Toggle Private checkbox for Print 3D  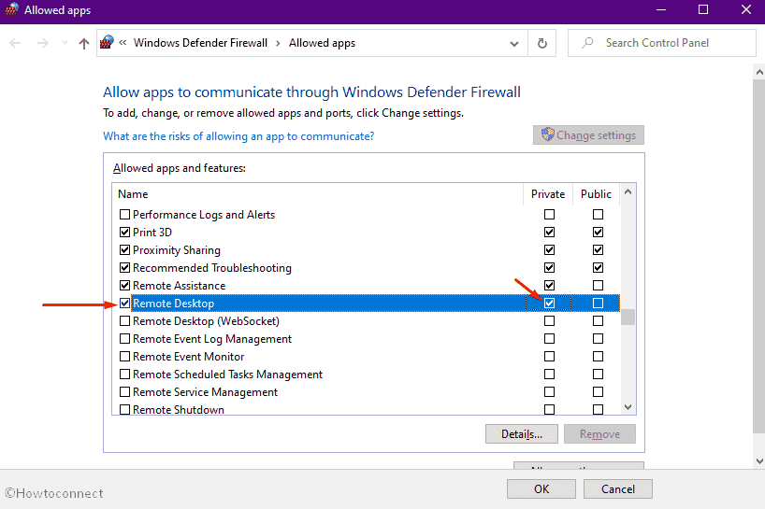click(549, 232)
